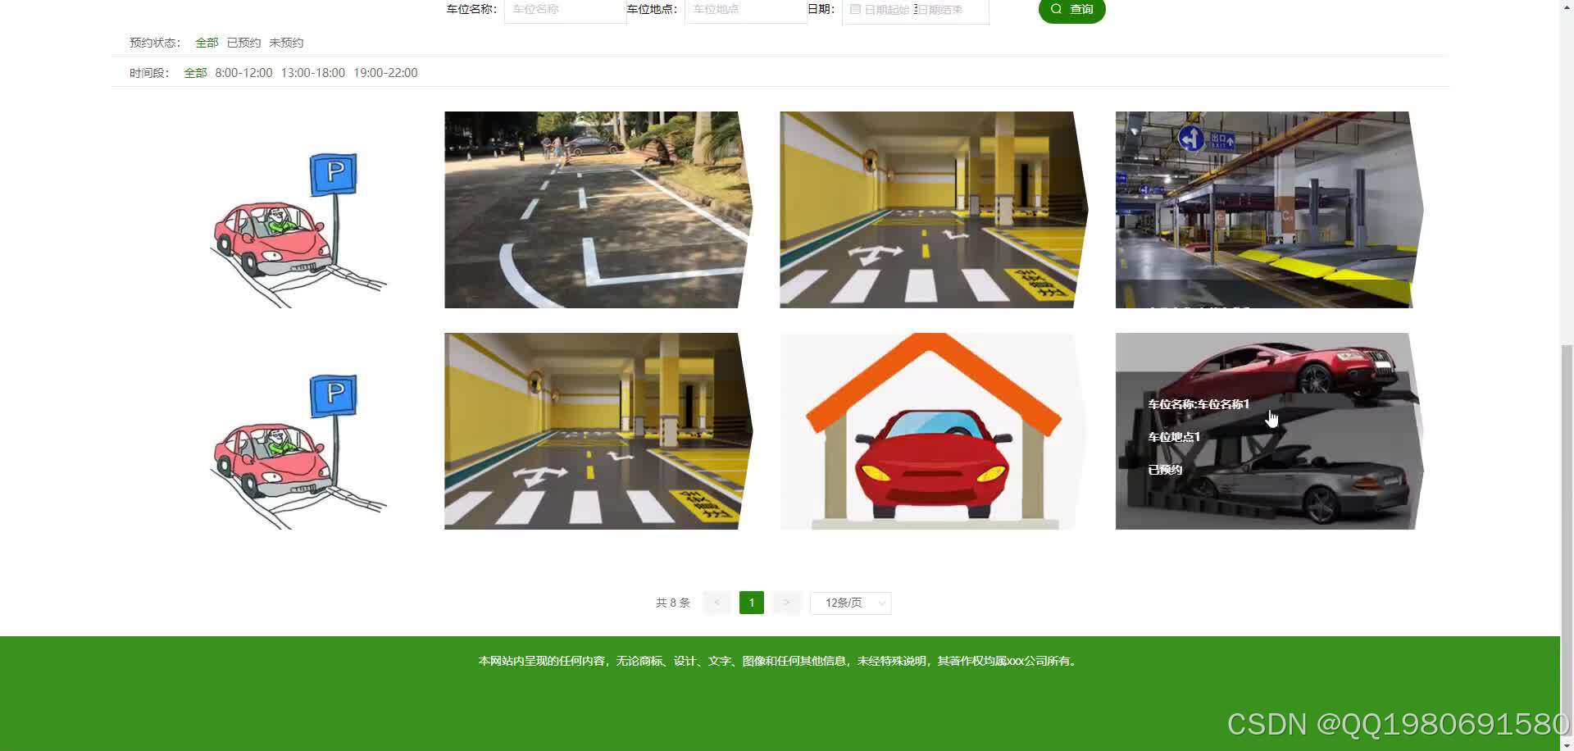
Task: Select the 19:00-22:00 time slot tab
Action: coord(385,72)
